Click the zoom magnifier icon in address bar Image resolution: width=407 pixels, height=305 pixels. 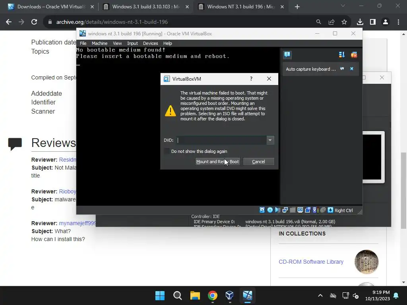click(x=318, y=22)
